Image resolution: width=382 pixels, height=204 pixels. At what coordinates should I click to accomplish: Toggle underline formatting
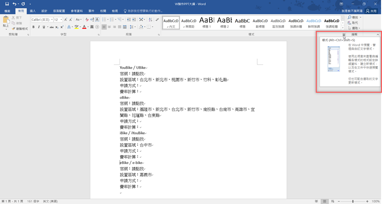[44, 27]
